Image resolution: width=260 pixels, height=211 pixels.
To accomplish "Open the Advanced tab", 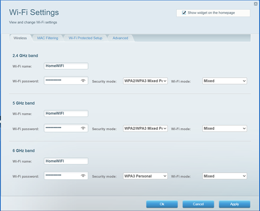I will (x=120, y=38).
